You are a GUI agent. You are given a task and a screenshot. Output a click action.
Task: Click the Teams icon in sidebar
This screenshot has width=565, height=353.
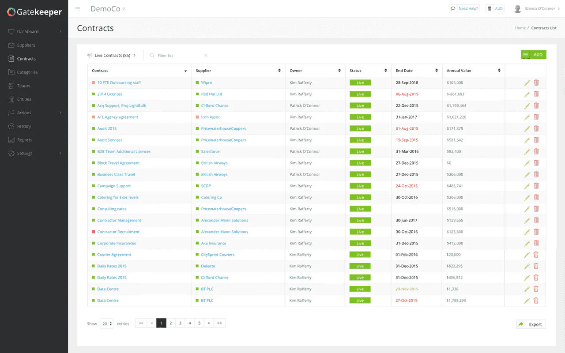[x=11, y=86]
